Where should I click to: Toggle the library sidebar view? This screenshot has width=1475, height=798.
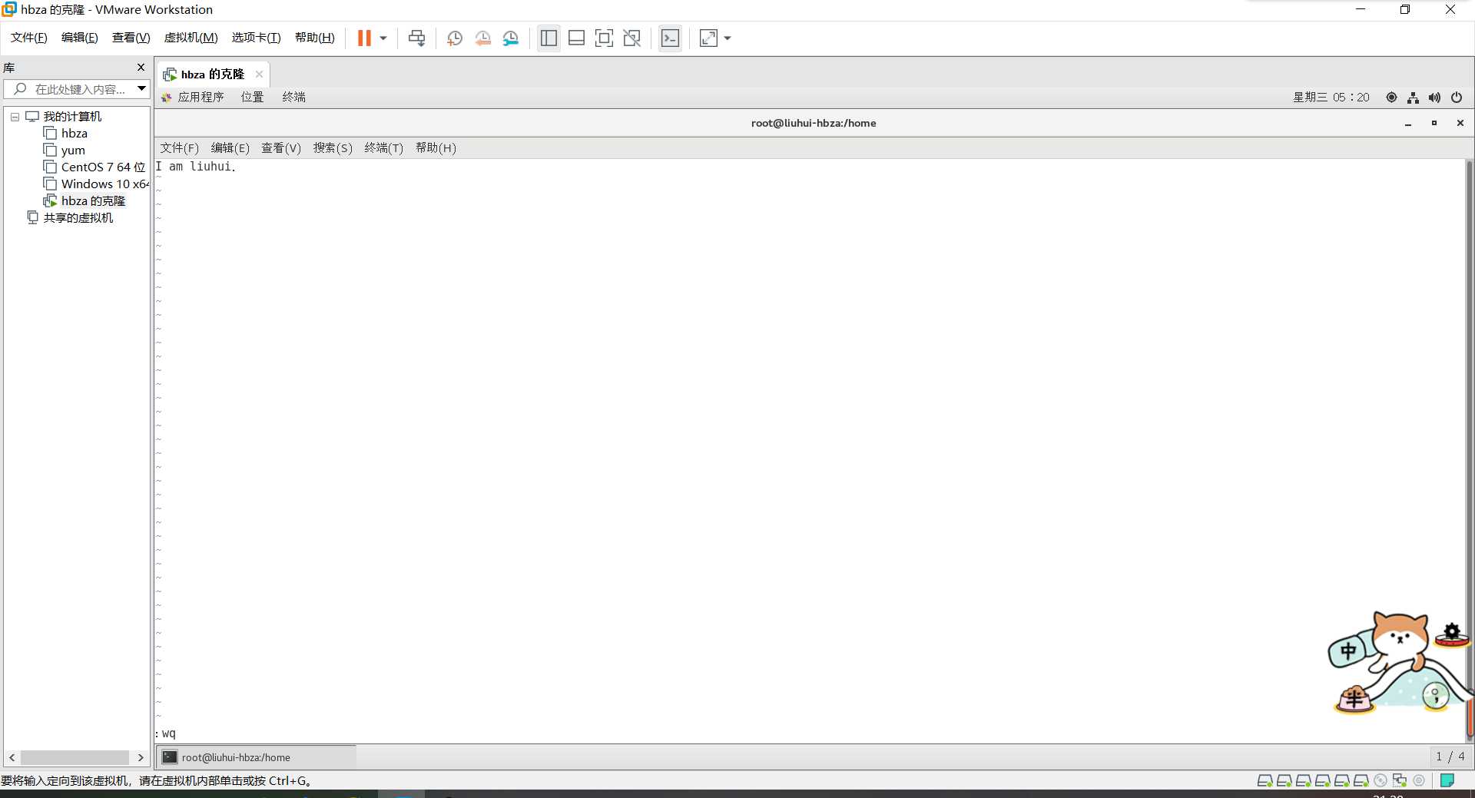click(549, 38)
